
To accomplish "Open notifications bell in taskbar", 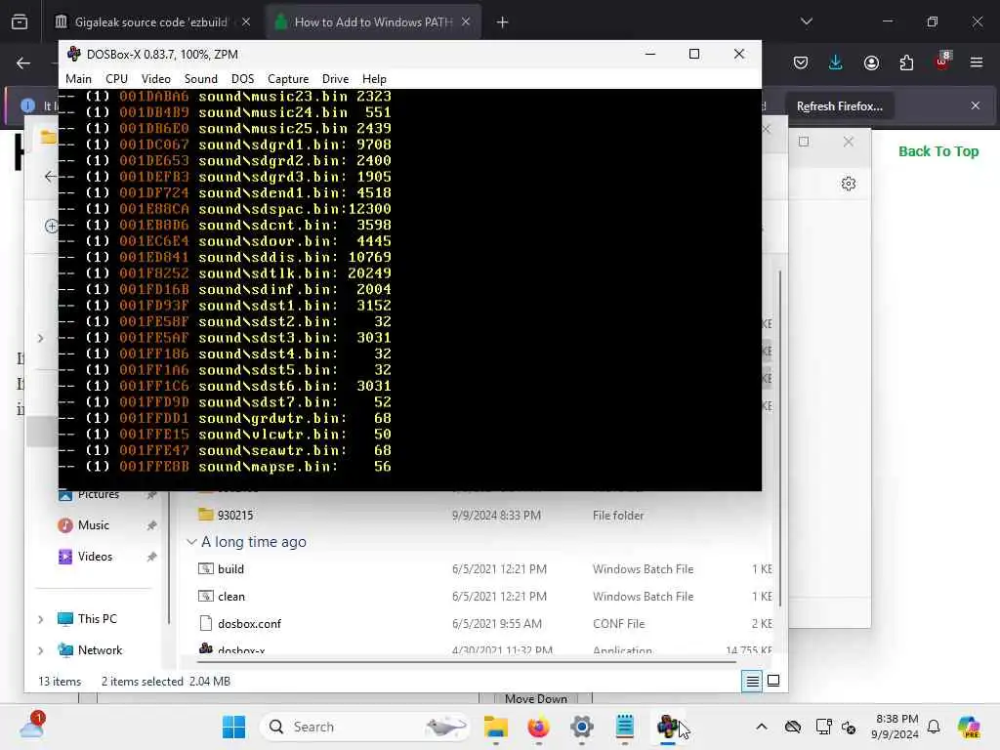I will click(934, 727).
